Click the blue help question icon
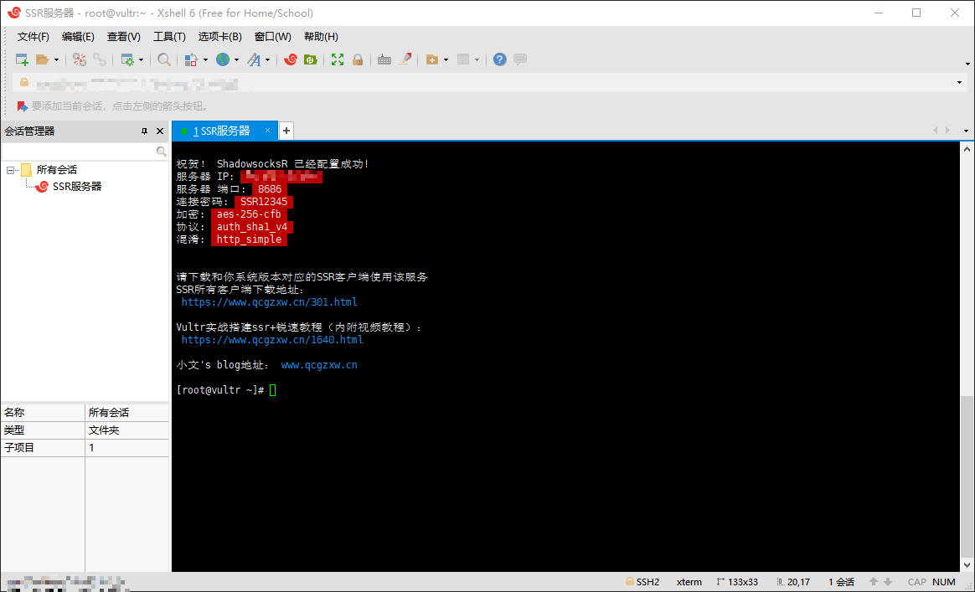975x592 pixels. [500, 59]
